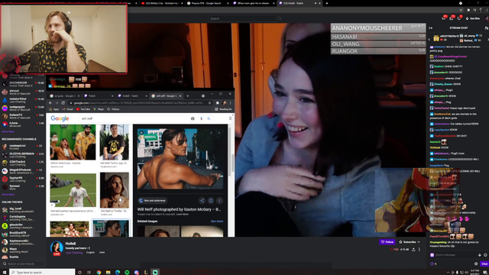Focus the taskbar Type here to search box

42,272
